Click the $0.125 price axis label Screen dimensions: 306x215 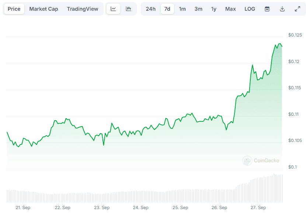click(295, 35)
